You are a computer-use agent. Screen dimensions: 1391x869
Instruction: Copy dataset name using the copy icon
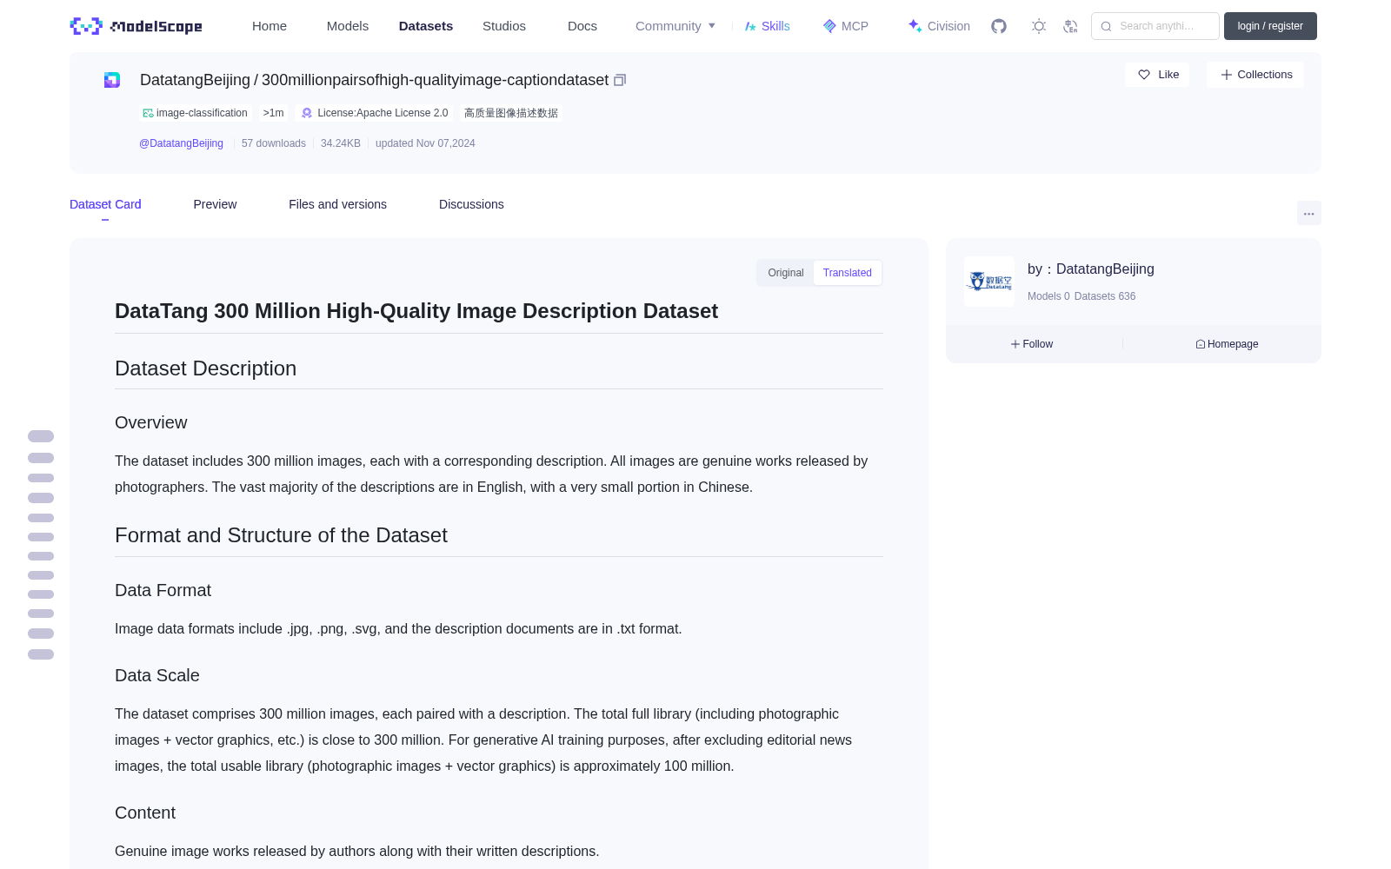[x=620, y=80]
